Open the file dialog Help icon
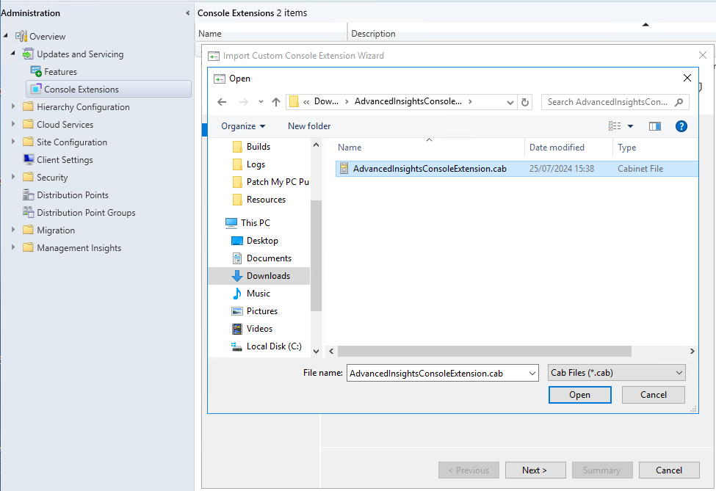This screenshot has width=716, height=491. tap(681, 126)
